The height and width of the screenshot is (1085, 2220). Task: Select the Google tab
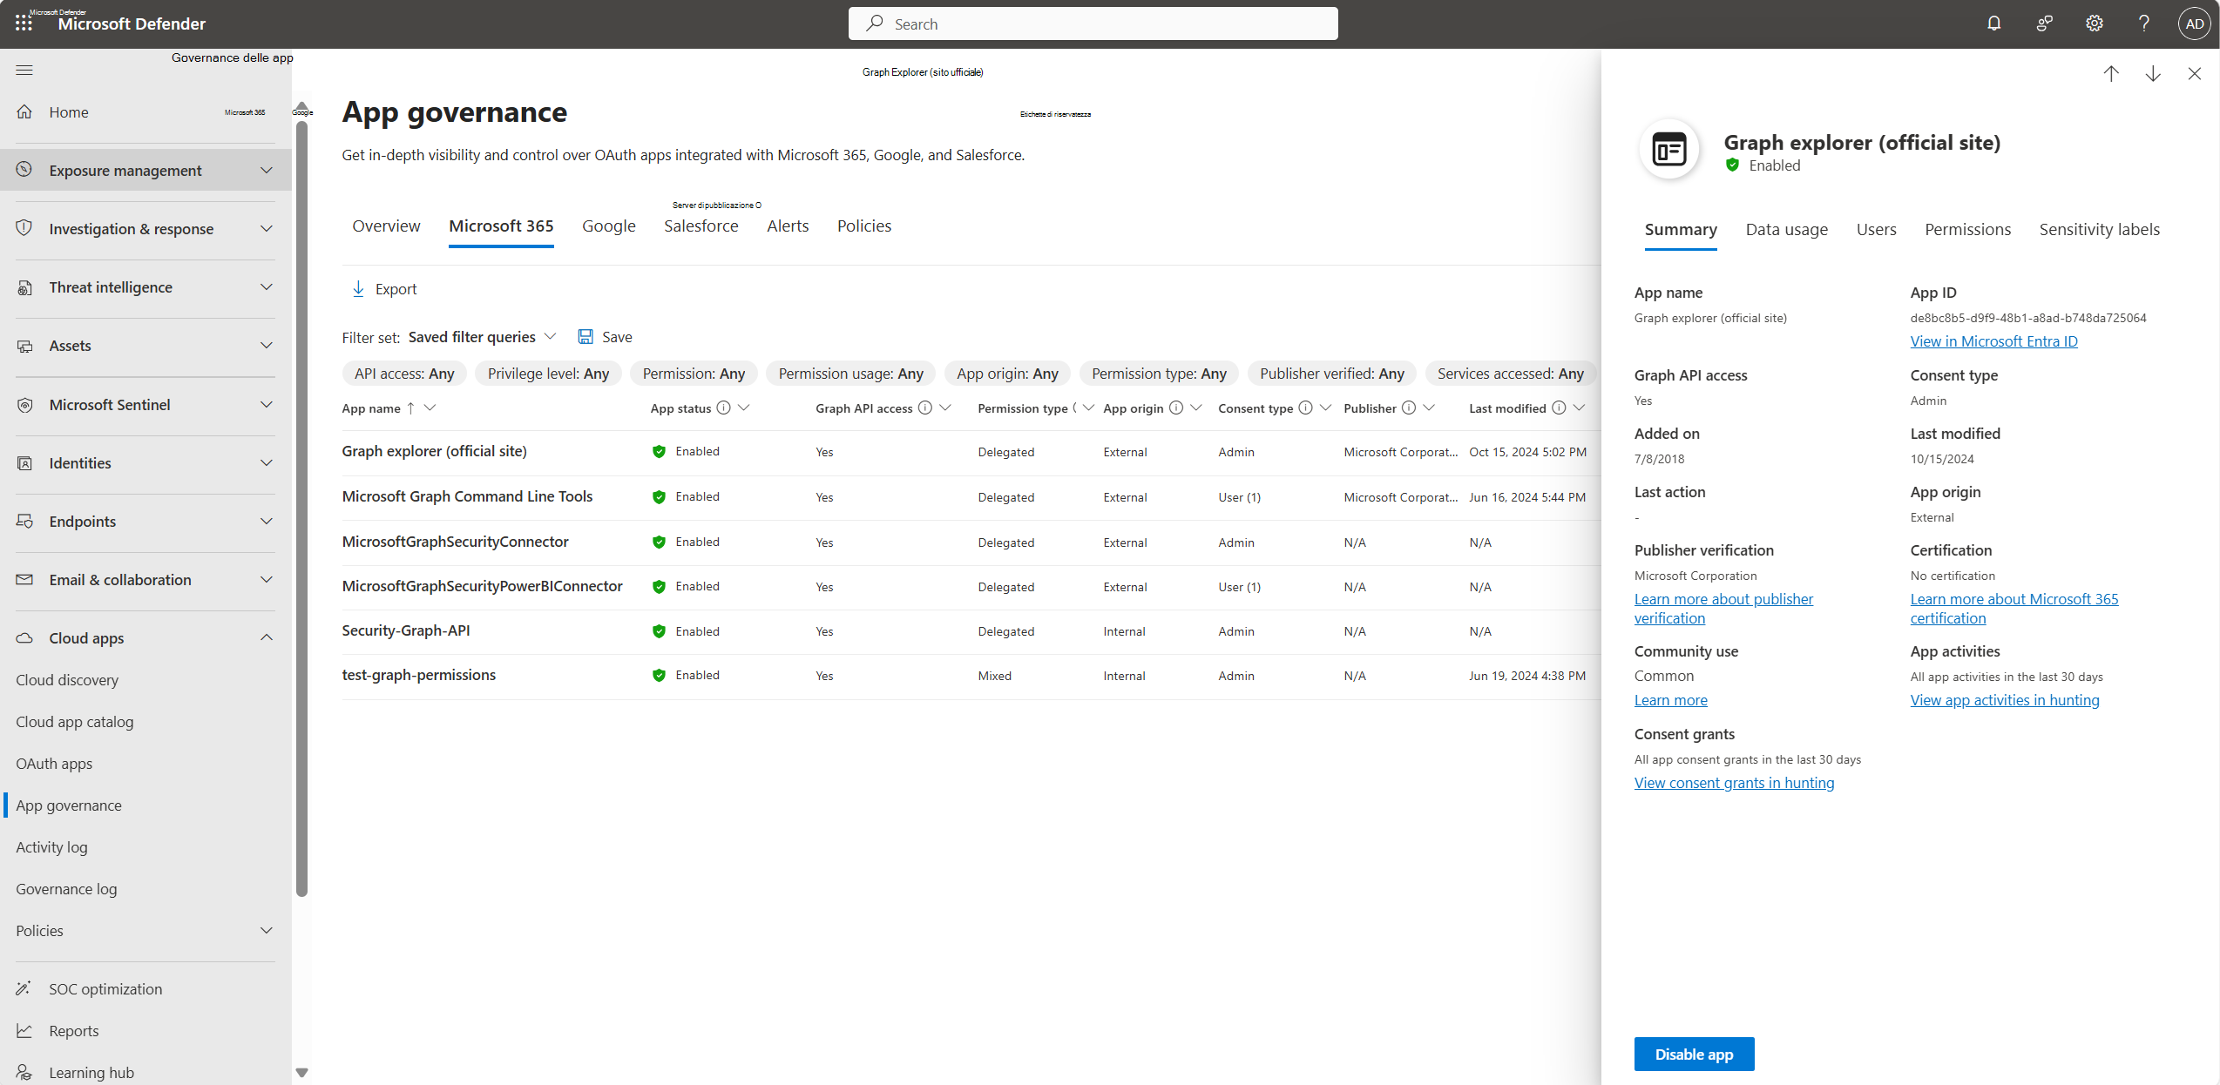[x=612, y=225]
